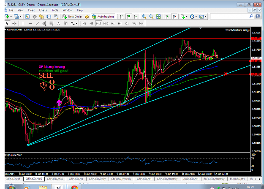The height and width of the screenshot is (189, 264).
Task: Switch to the EURUSD,Monthly chart tab
Action: tap(214, 179)
